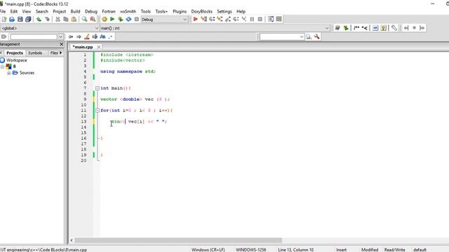Save the current file
The width and height of the screenshot is (449, 252).
click(20, 19)
